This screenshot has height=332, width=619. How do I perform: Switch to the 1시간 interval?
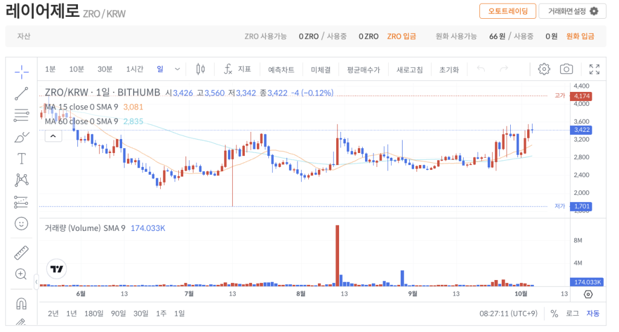pyautogui.click(x=134, y=69)
